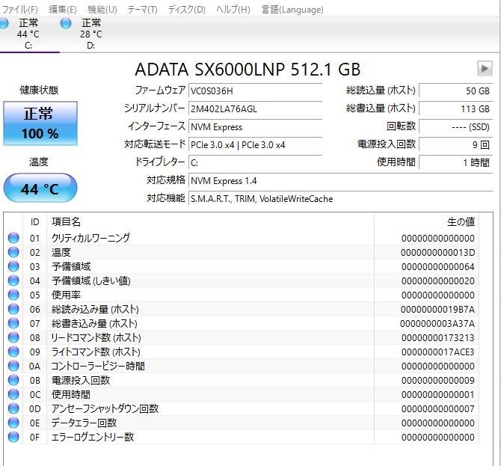Open the ディスク(D) menu

[187, 10]
